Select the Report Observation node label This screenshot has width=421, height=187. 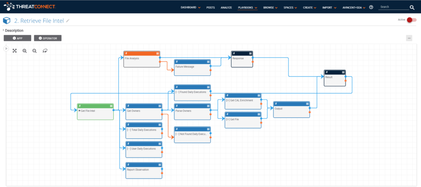pyautogui.click(x=138, y=169)
